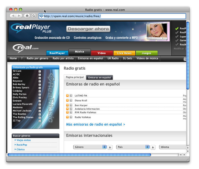Click the horizontal scrollbar thumb
Viewport: 199px width, 169px height.
[79, 155]
